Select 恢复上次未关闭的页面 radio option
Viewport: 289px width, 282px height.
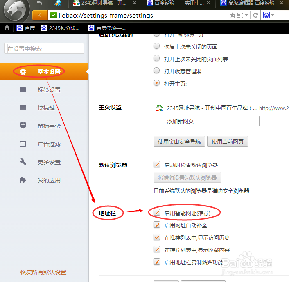(156, 46)
